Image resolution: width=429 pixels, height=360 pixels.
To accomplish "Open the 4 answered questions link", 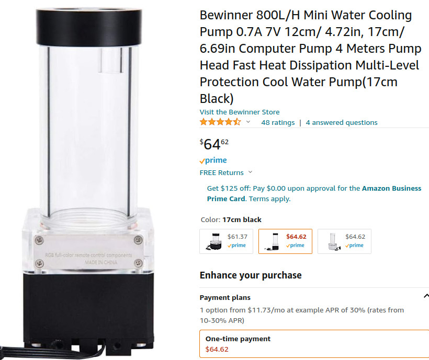I will click(342, 122).
